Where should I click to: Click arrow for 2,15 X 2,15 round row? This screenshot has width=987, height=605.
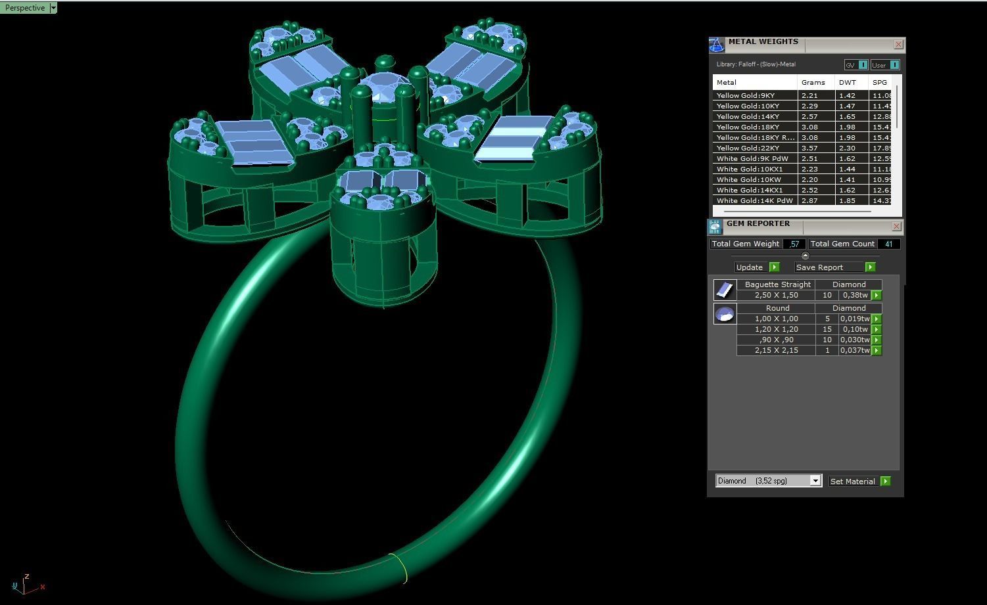tap(876, 351)
